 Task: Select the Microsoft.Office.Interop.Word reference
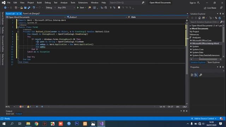206,43
